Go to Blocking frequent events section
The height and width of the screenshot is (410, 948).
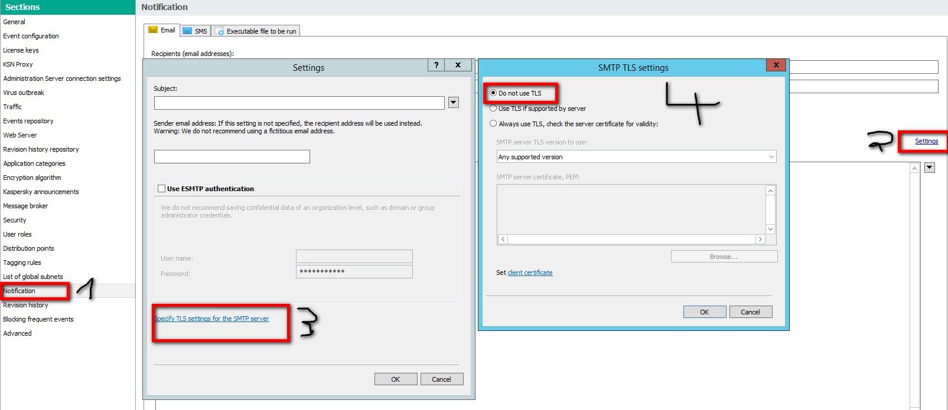[x=38, y=319]
